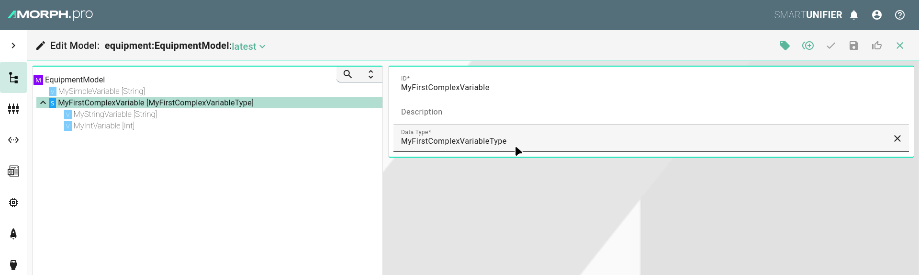Select the EquipmentModel root node
Viewport: 919px width, 275px height.
[75, 80]
